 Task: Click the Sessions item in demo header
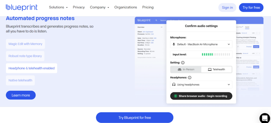(163, 20)
